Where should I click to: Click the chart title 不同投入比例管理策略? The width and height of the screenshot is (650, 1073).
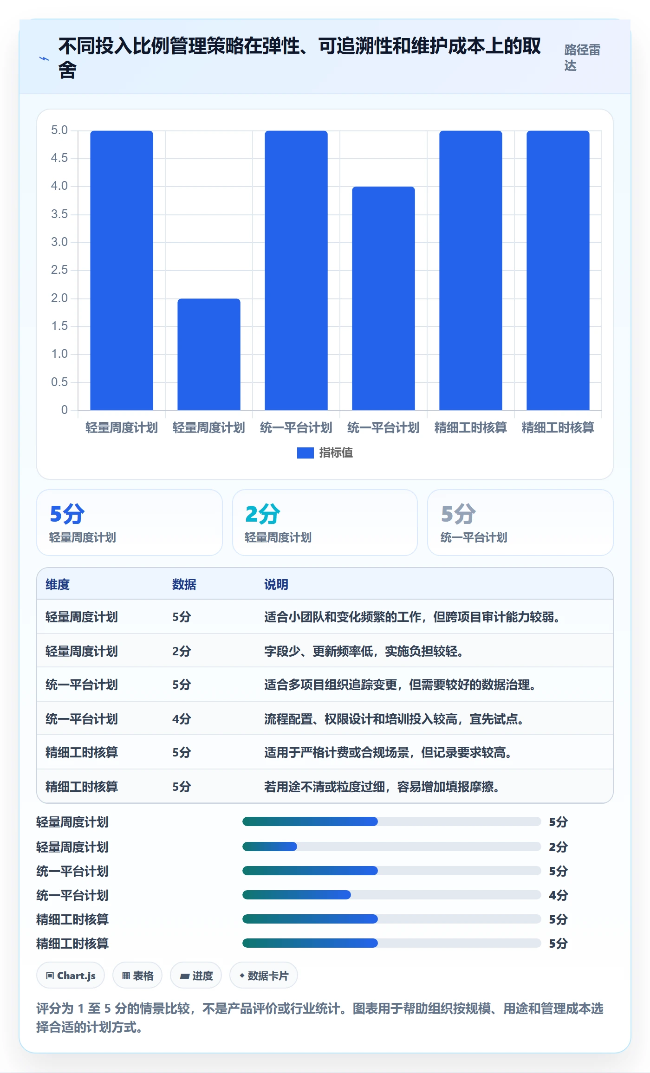click(x=299, y=58)
